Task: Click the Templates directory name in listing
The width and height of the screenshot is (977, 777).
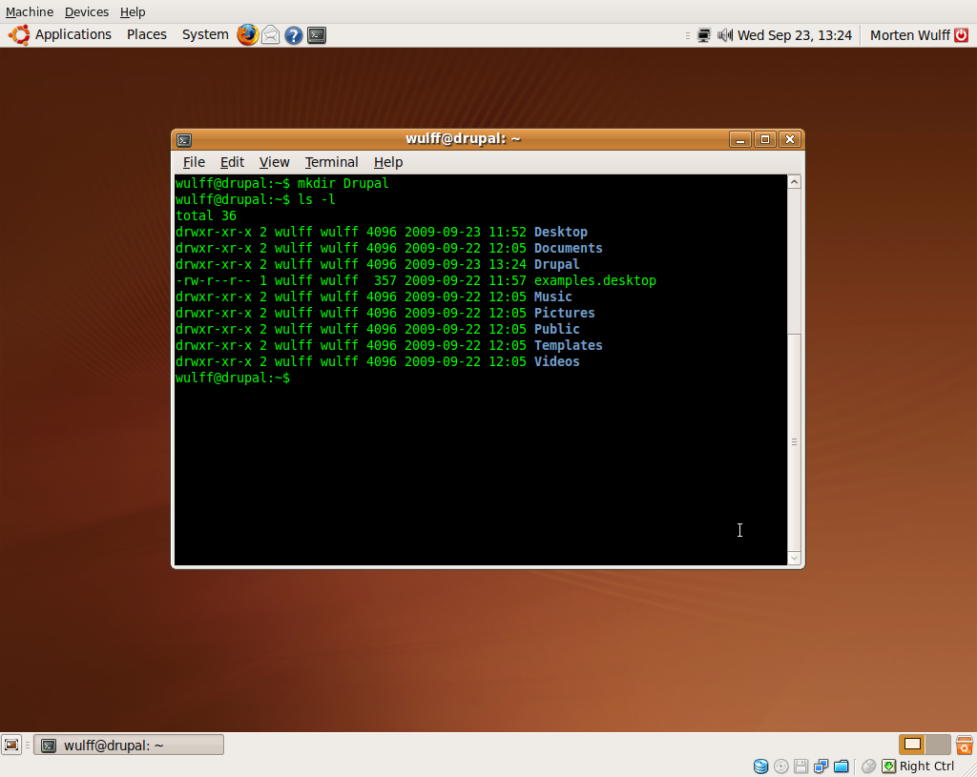Action: coord(569,345)
